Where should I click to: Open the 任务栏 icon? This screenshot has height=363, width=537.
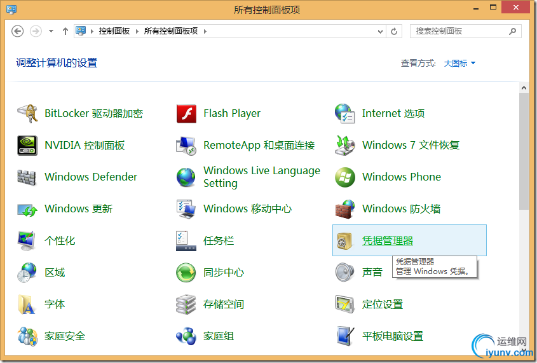point(186,241)
